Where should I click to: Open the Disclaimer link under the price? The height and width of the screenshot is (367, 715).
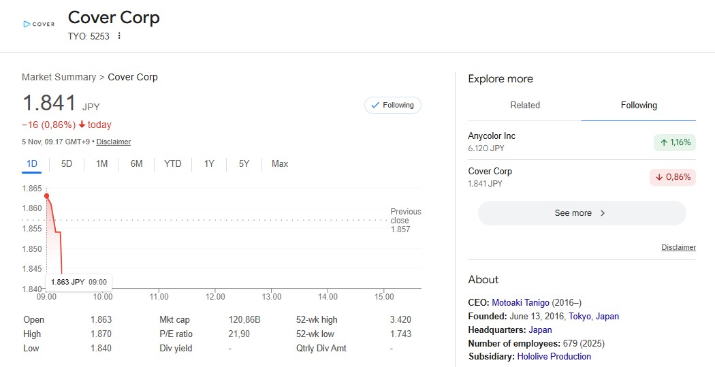[x=114, y=142]
